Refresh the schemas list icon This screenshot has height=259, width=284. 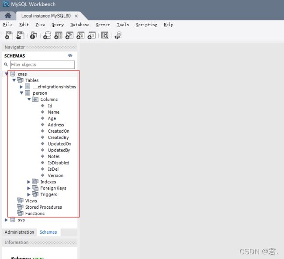coord(70,55)
